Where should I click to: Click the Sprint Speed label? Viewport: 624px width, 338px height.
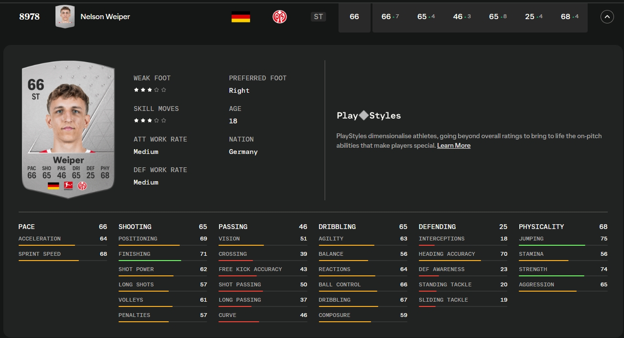(x=40, y=254)
